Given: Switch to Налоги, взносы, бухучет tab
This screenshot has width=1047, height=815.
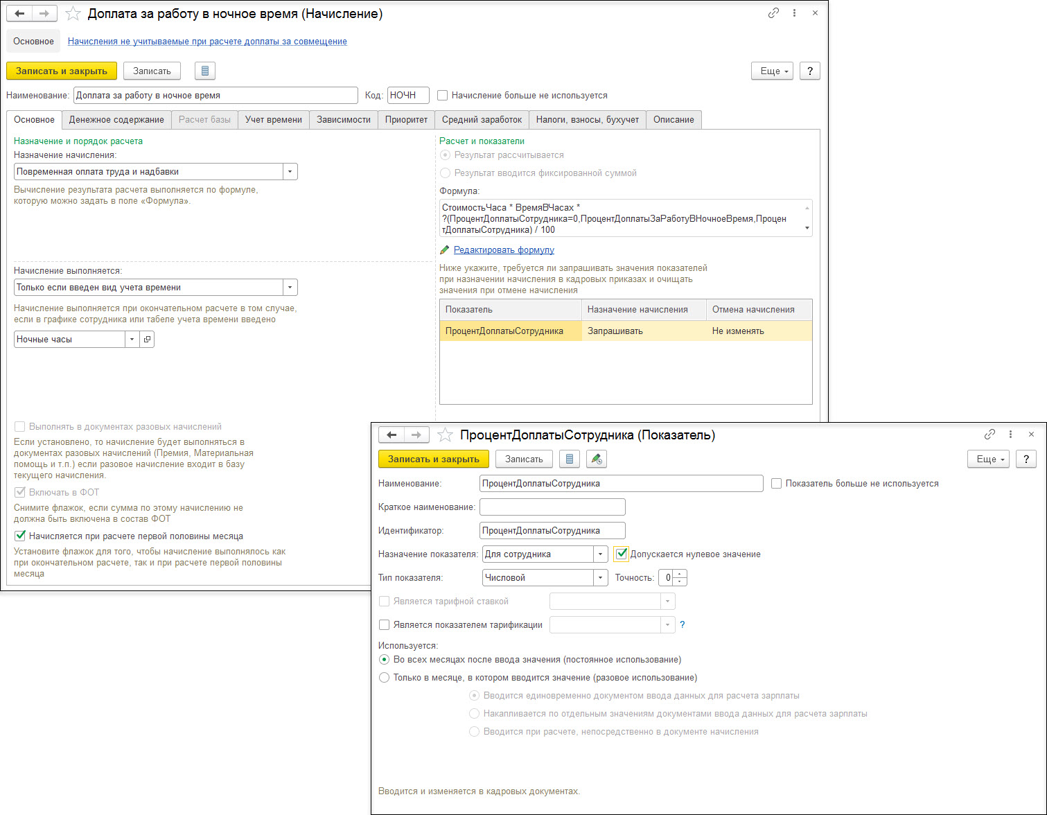Looking at the screenshot, I should click(588, 119).
